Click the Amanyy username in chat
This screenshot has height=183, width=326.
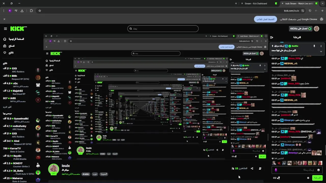click(293, 153)
